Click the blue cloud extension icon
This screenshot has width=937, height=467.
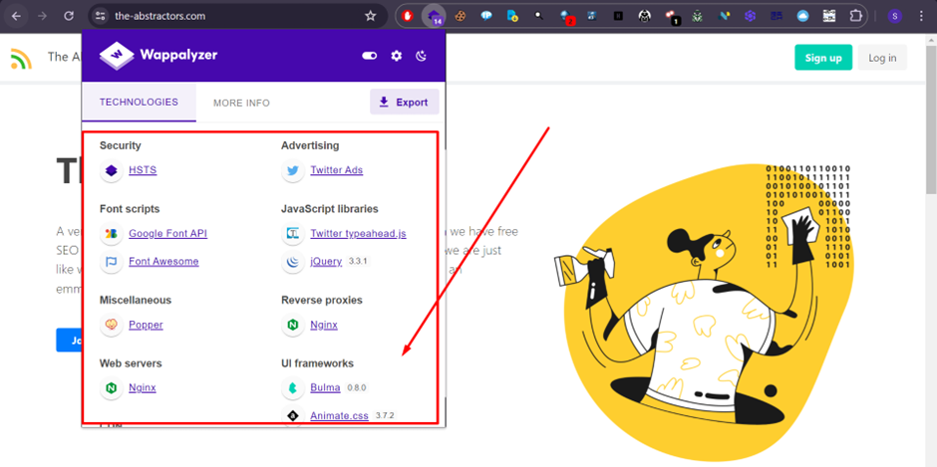tap(802, 16)
